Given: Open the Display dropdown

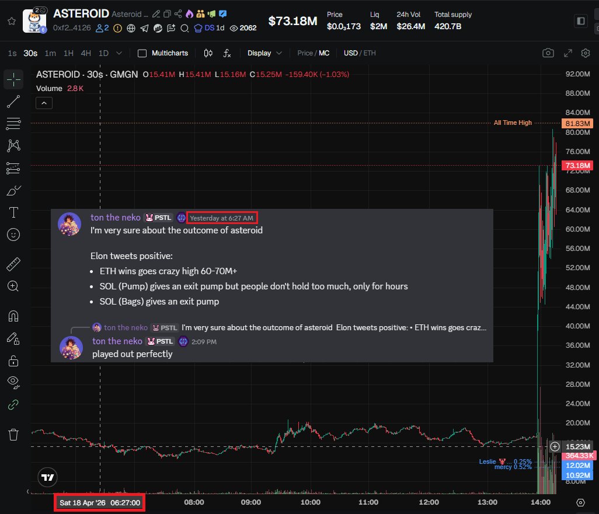Looking at the screenshot, I should tap(264, 53).
